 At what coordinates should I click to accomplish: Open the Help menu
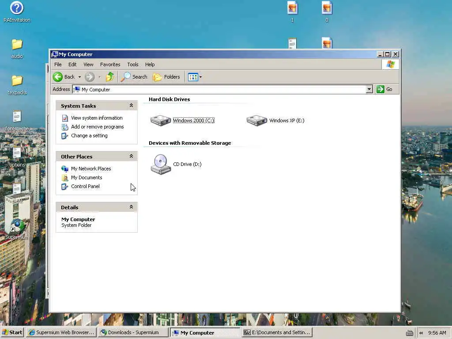pos(150,64)
